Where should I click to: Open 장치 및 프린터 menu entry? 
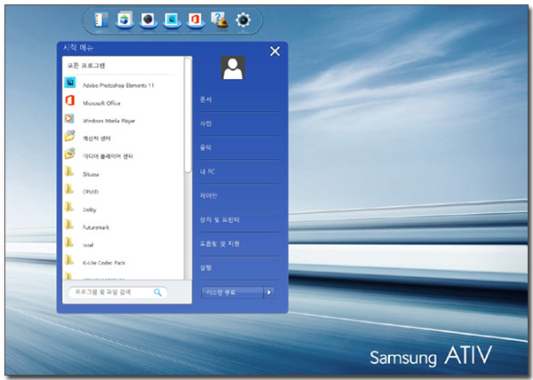[x=239, y=220]
